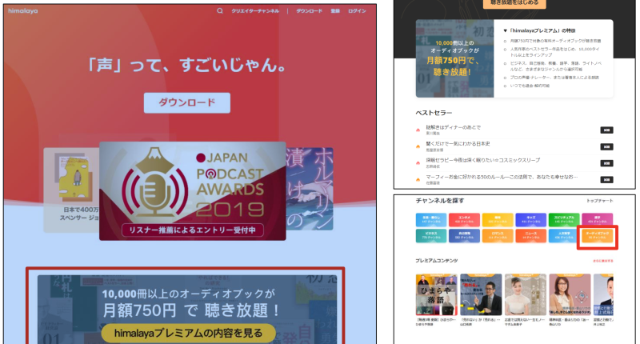Click the red さらに表示する link

coord(603,261)
